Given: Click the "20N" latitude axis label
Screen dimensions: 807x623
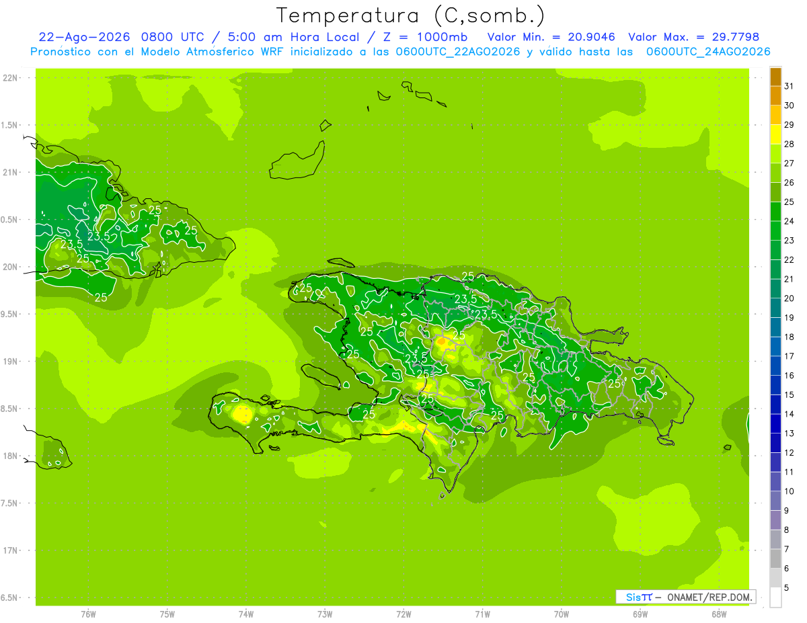Looking at the screenshot, I should pos(11,267).
